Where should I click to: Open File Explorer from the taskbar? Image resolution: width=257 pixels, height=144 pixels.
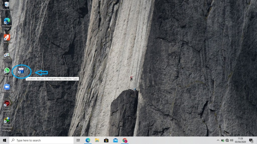click(97, 140)
